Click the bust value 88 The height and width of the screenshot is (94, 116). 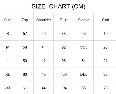(64, 34)
